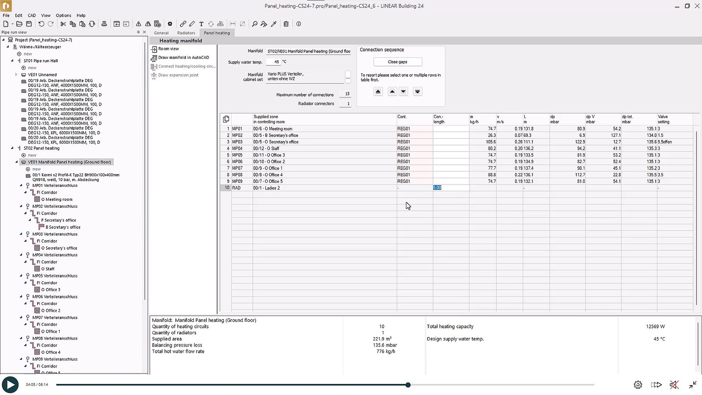Image resolution: width=702 pixels, height=395 pixels.
Task: Click the Print icon in the toolbar
Action: click(104, 24)
